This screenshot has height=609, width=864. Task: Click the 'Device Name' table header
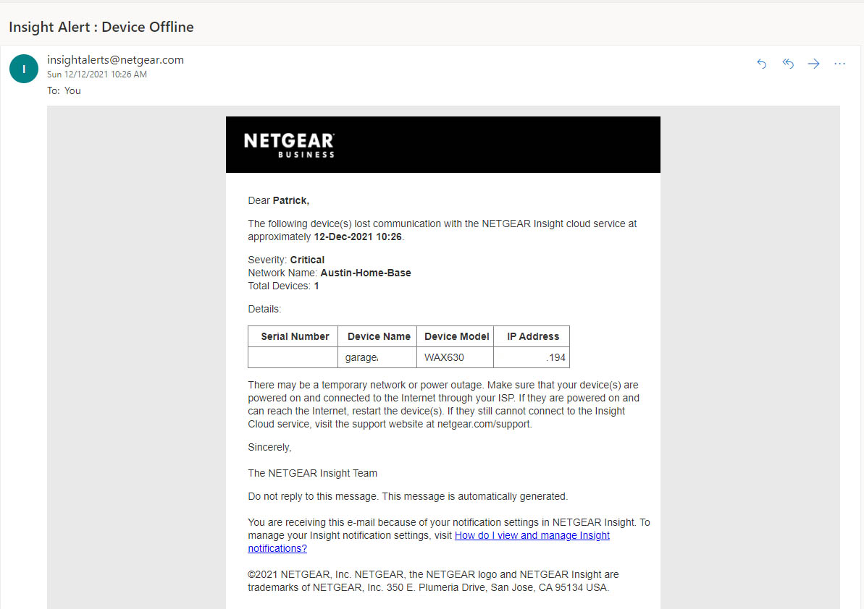379,336
